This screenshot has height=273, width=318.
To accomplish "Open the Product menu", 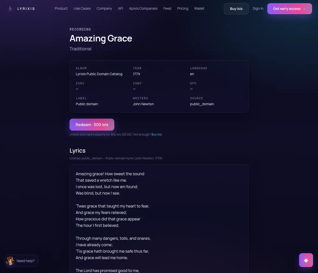I will [61, 8].
